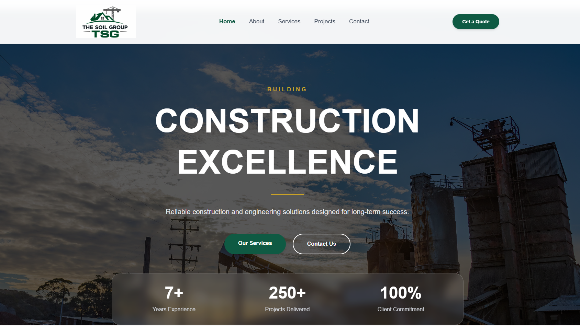Click the Years Experience label
Image resolution: width=580 pixels, height=326 pixels.
tap(174, 309)
